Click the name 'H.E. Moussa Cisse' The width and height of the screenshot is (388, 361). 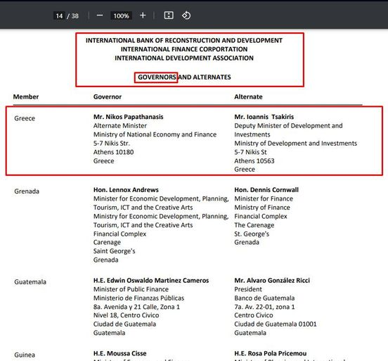coord(119,353)
